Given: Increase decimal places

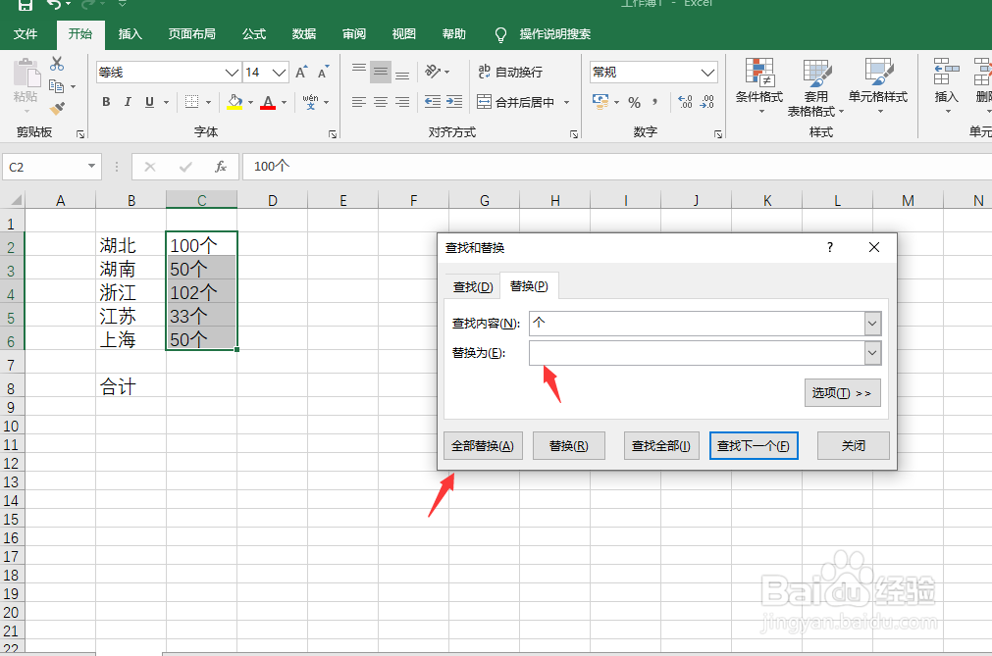Looking at the screenshot, I should click(685, 102).
